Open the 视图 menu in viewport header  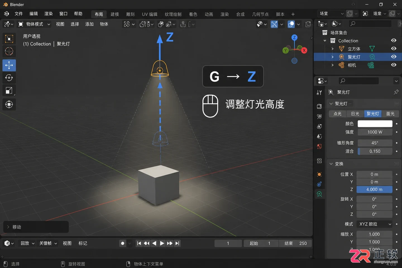tap(60, 24)
